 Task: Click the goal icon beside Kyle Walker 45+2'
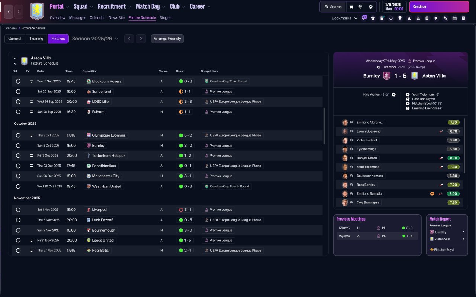tap(393, 95)
